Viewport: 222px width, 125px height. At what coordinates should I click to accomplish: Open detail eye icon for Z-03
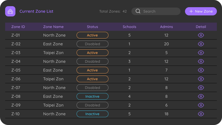[201, 53]
